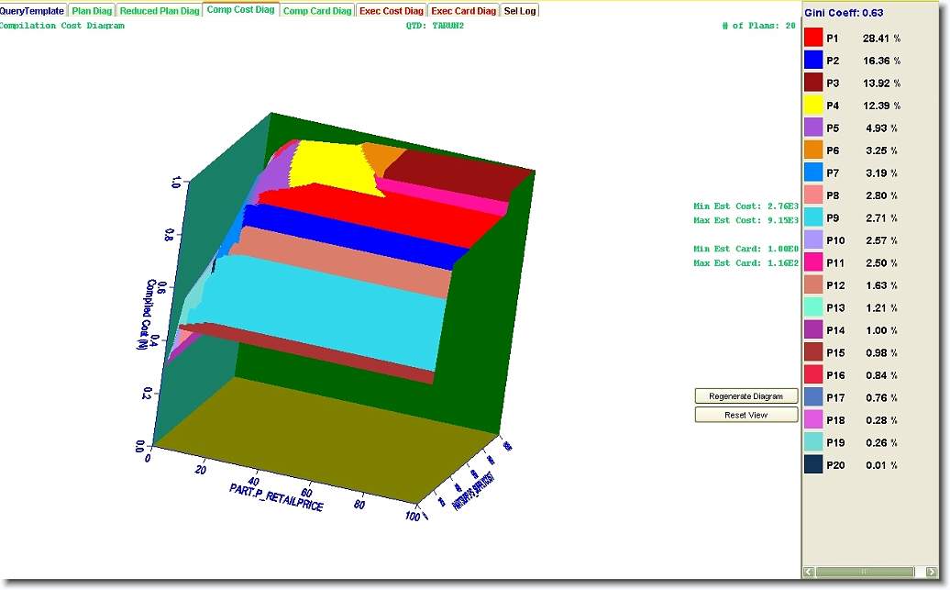Click the legend scrollbar left arrow

click(809, 572)
